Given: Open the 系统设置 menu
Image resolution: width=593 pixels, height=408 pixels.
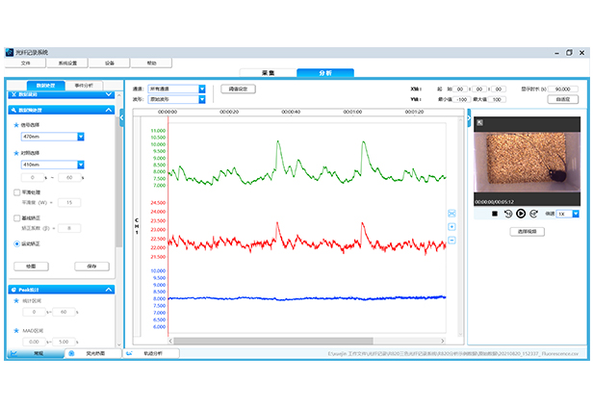Looking at the screenshot, I should (x=68, y=63).
